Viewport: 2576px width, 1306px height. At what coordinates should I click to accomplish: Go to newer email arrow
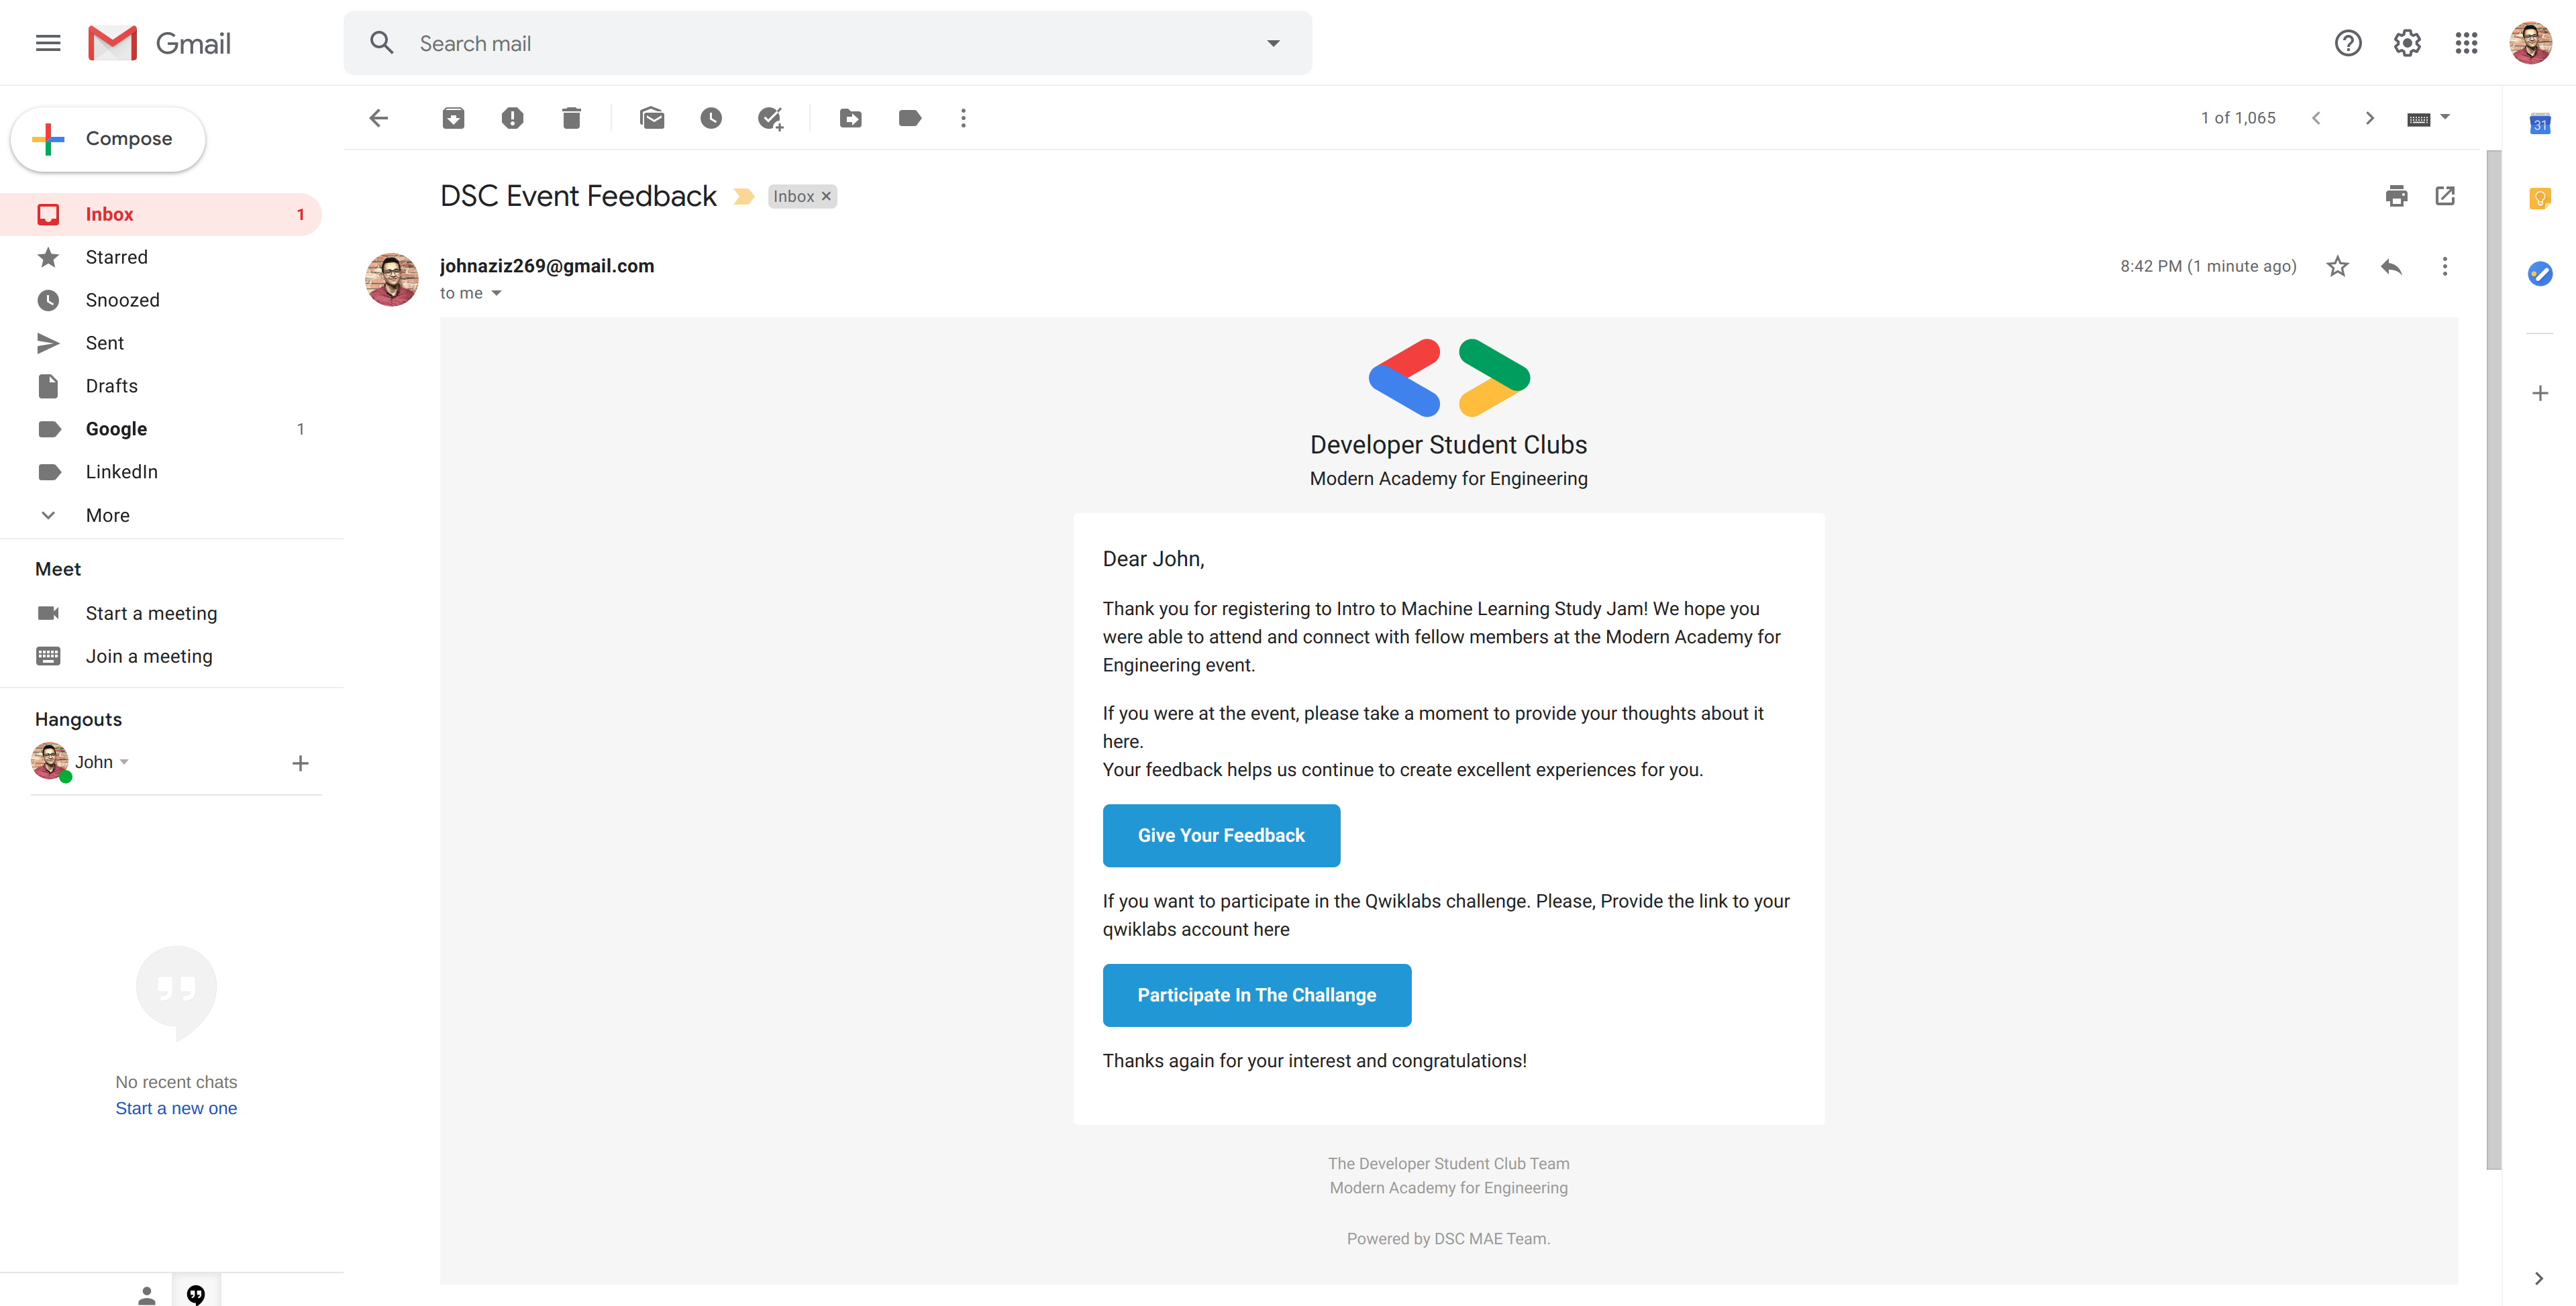(2316, 118)
